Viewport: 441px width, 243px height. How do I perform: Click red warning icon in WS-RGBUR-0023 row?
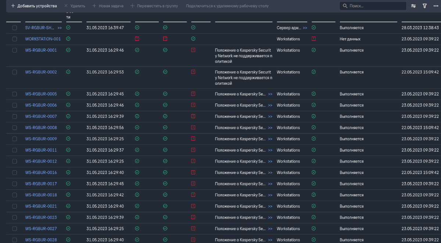pos(193,218)
